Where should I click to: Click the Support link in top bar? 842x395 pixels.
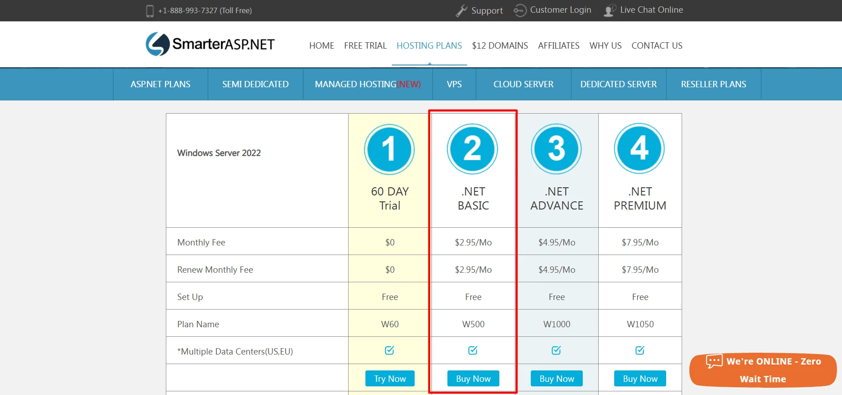487,10
